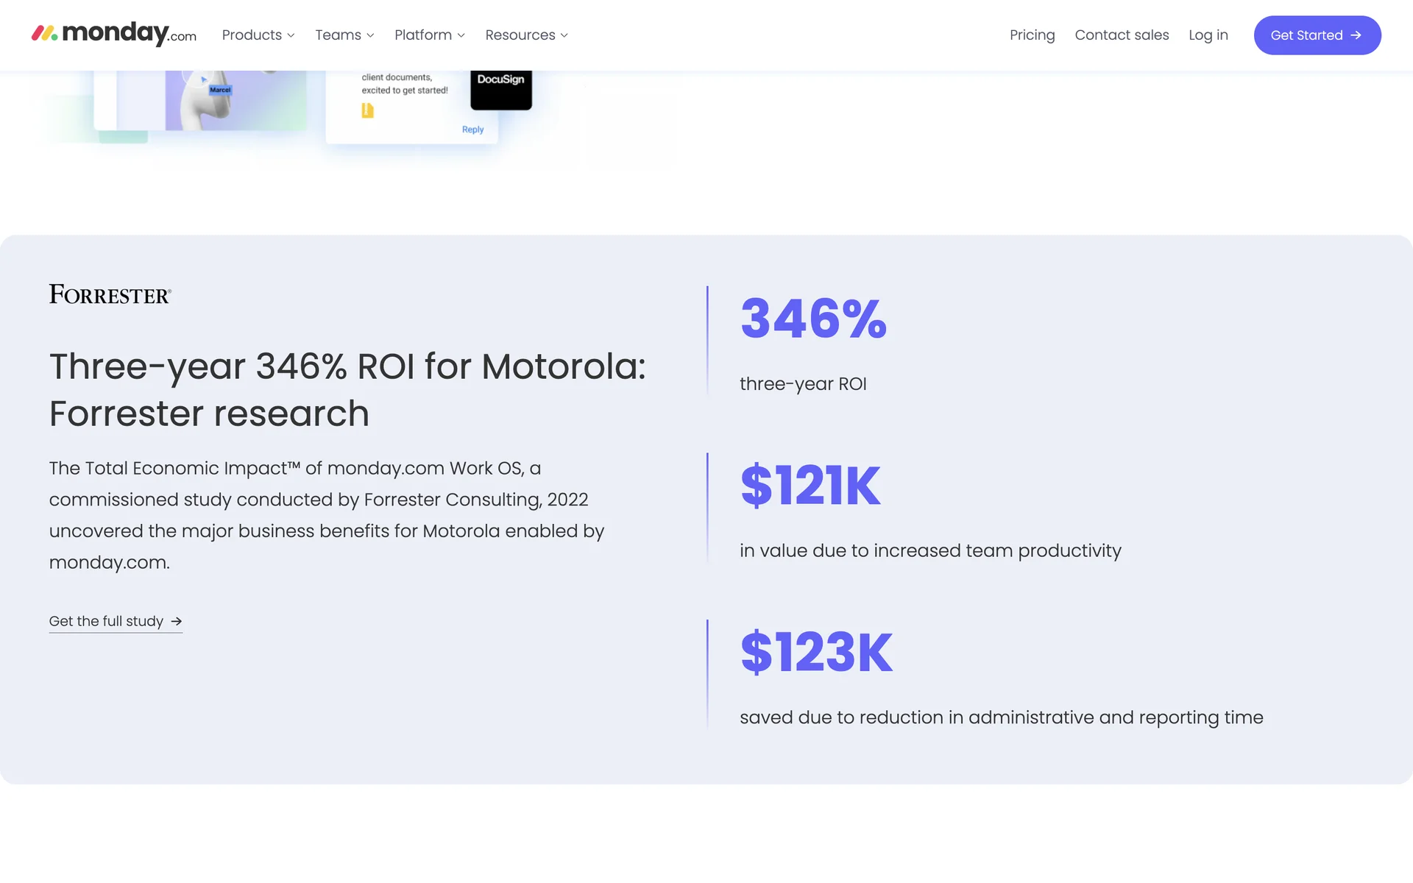Click the 346% three-year ROI figure
This screenshot has height=883, width=1413.
pyautogui.click(x=813, y=319)
